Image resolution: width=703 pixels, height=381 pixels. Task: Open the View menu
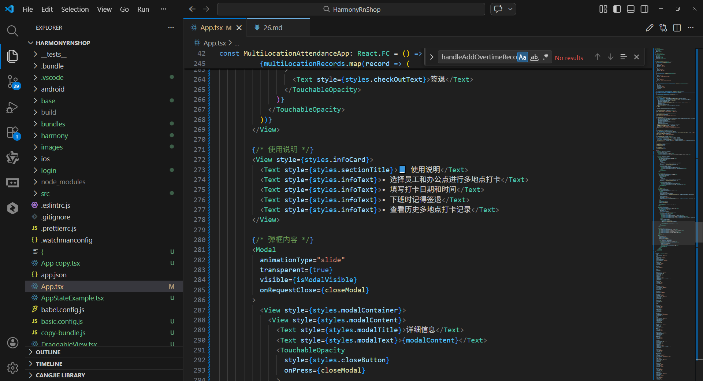104,9
